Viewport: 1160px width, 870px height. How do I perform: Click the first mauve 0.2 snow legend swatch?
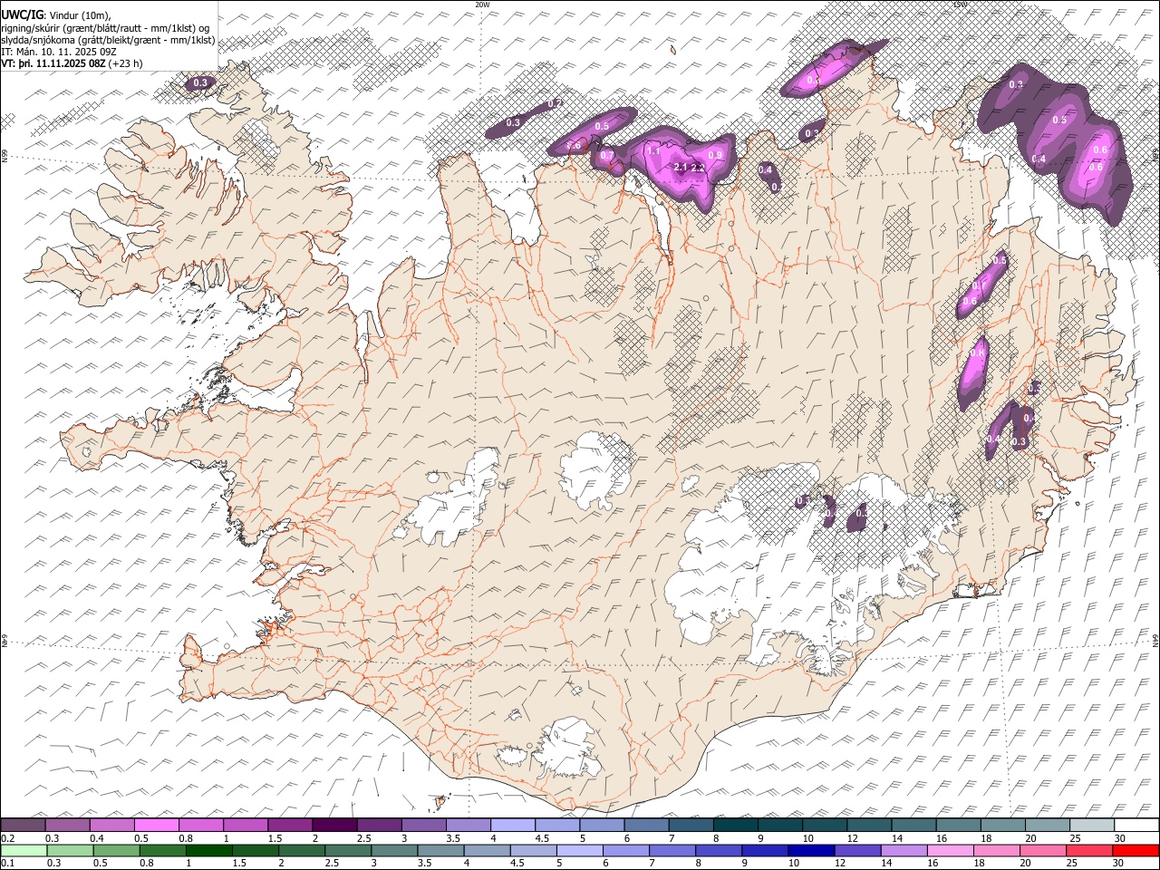[x=23, y=825]
